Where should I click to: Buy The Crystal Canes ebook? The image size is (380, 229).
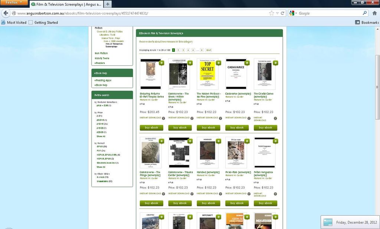coord(265,128)
